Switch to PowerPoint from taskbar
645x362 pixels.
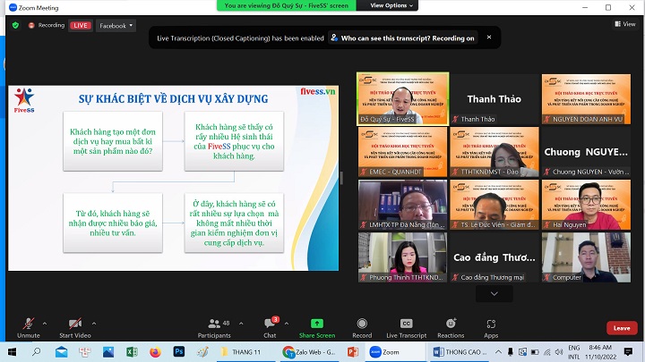353,352
